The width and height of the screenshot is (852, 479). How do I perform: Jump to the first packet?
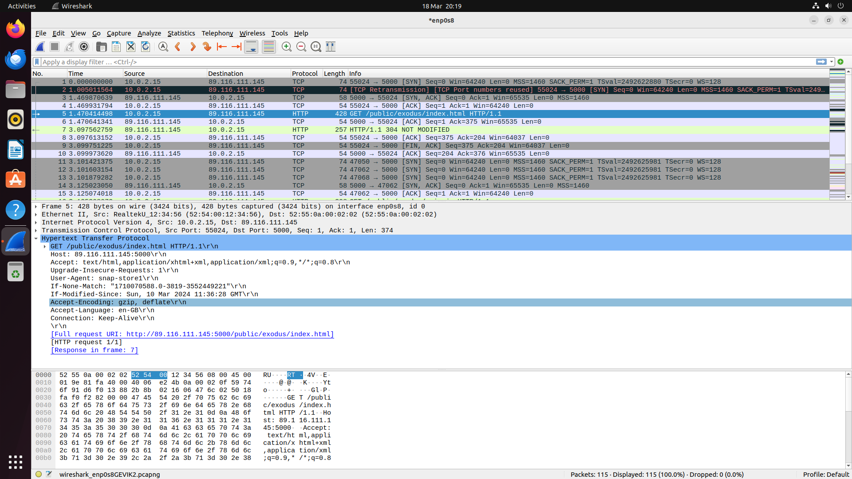tap(222, 47)
